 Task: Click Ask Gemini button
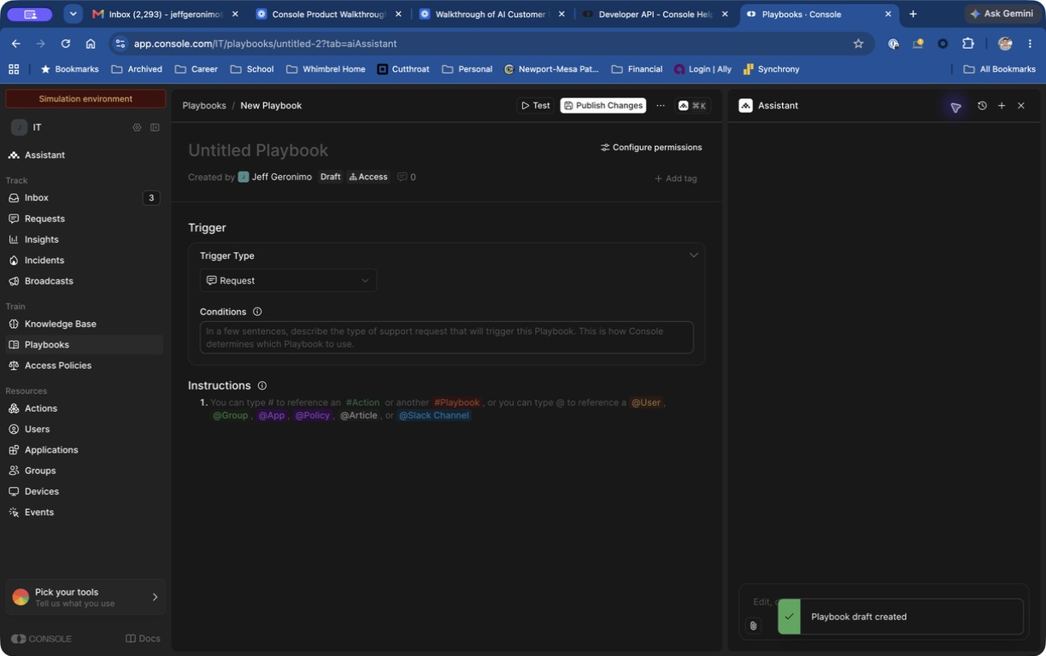tap(1002, 14)
